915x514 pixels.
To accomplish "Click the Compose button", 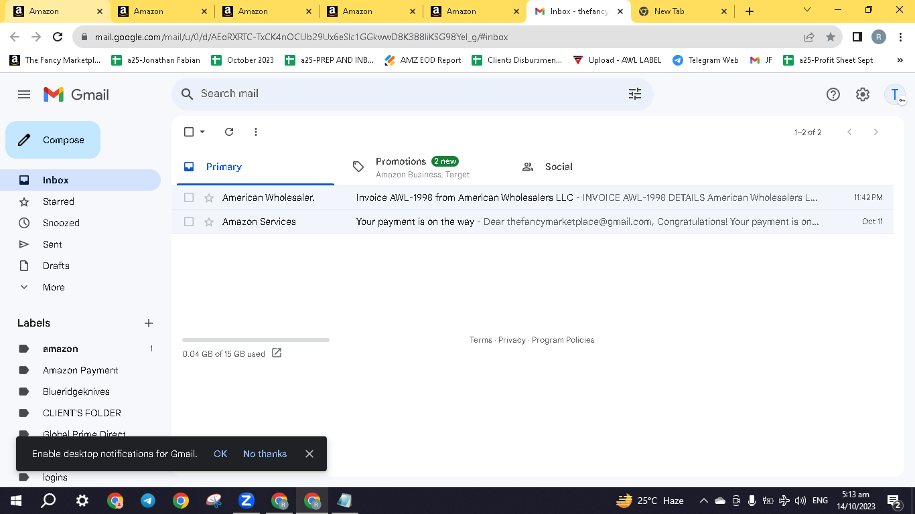I will click(x=53, y=140).
